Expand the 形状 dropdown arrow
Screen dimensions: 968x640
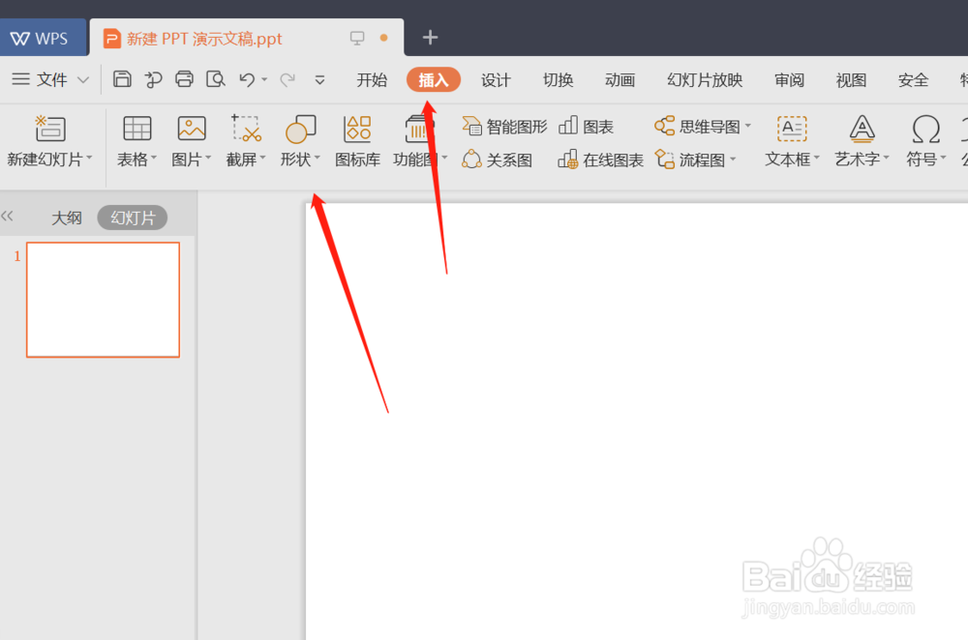coord(318,159)
